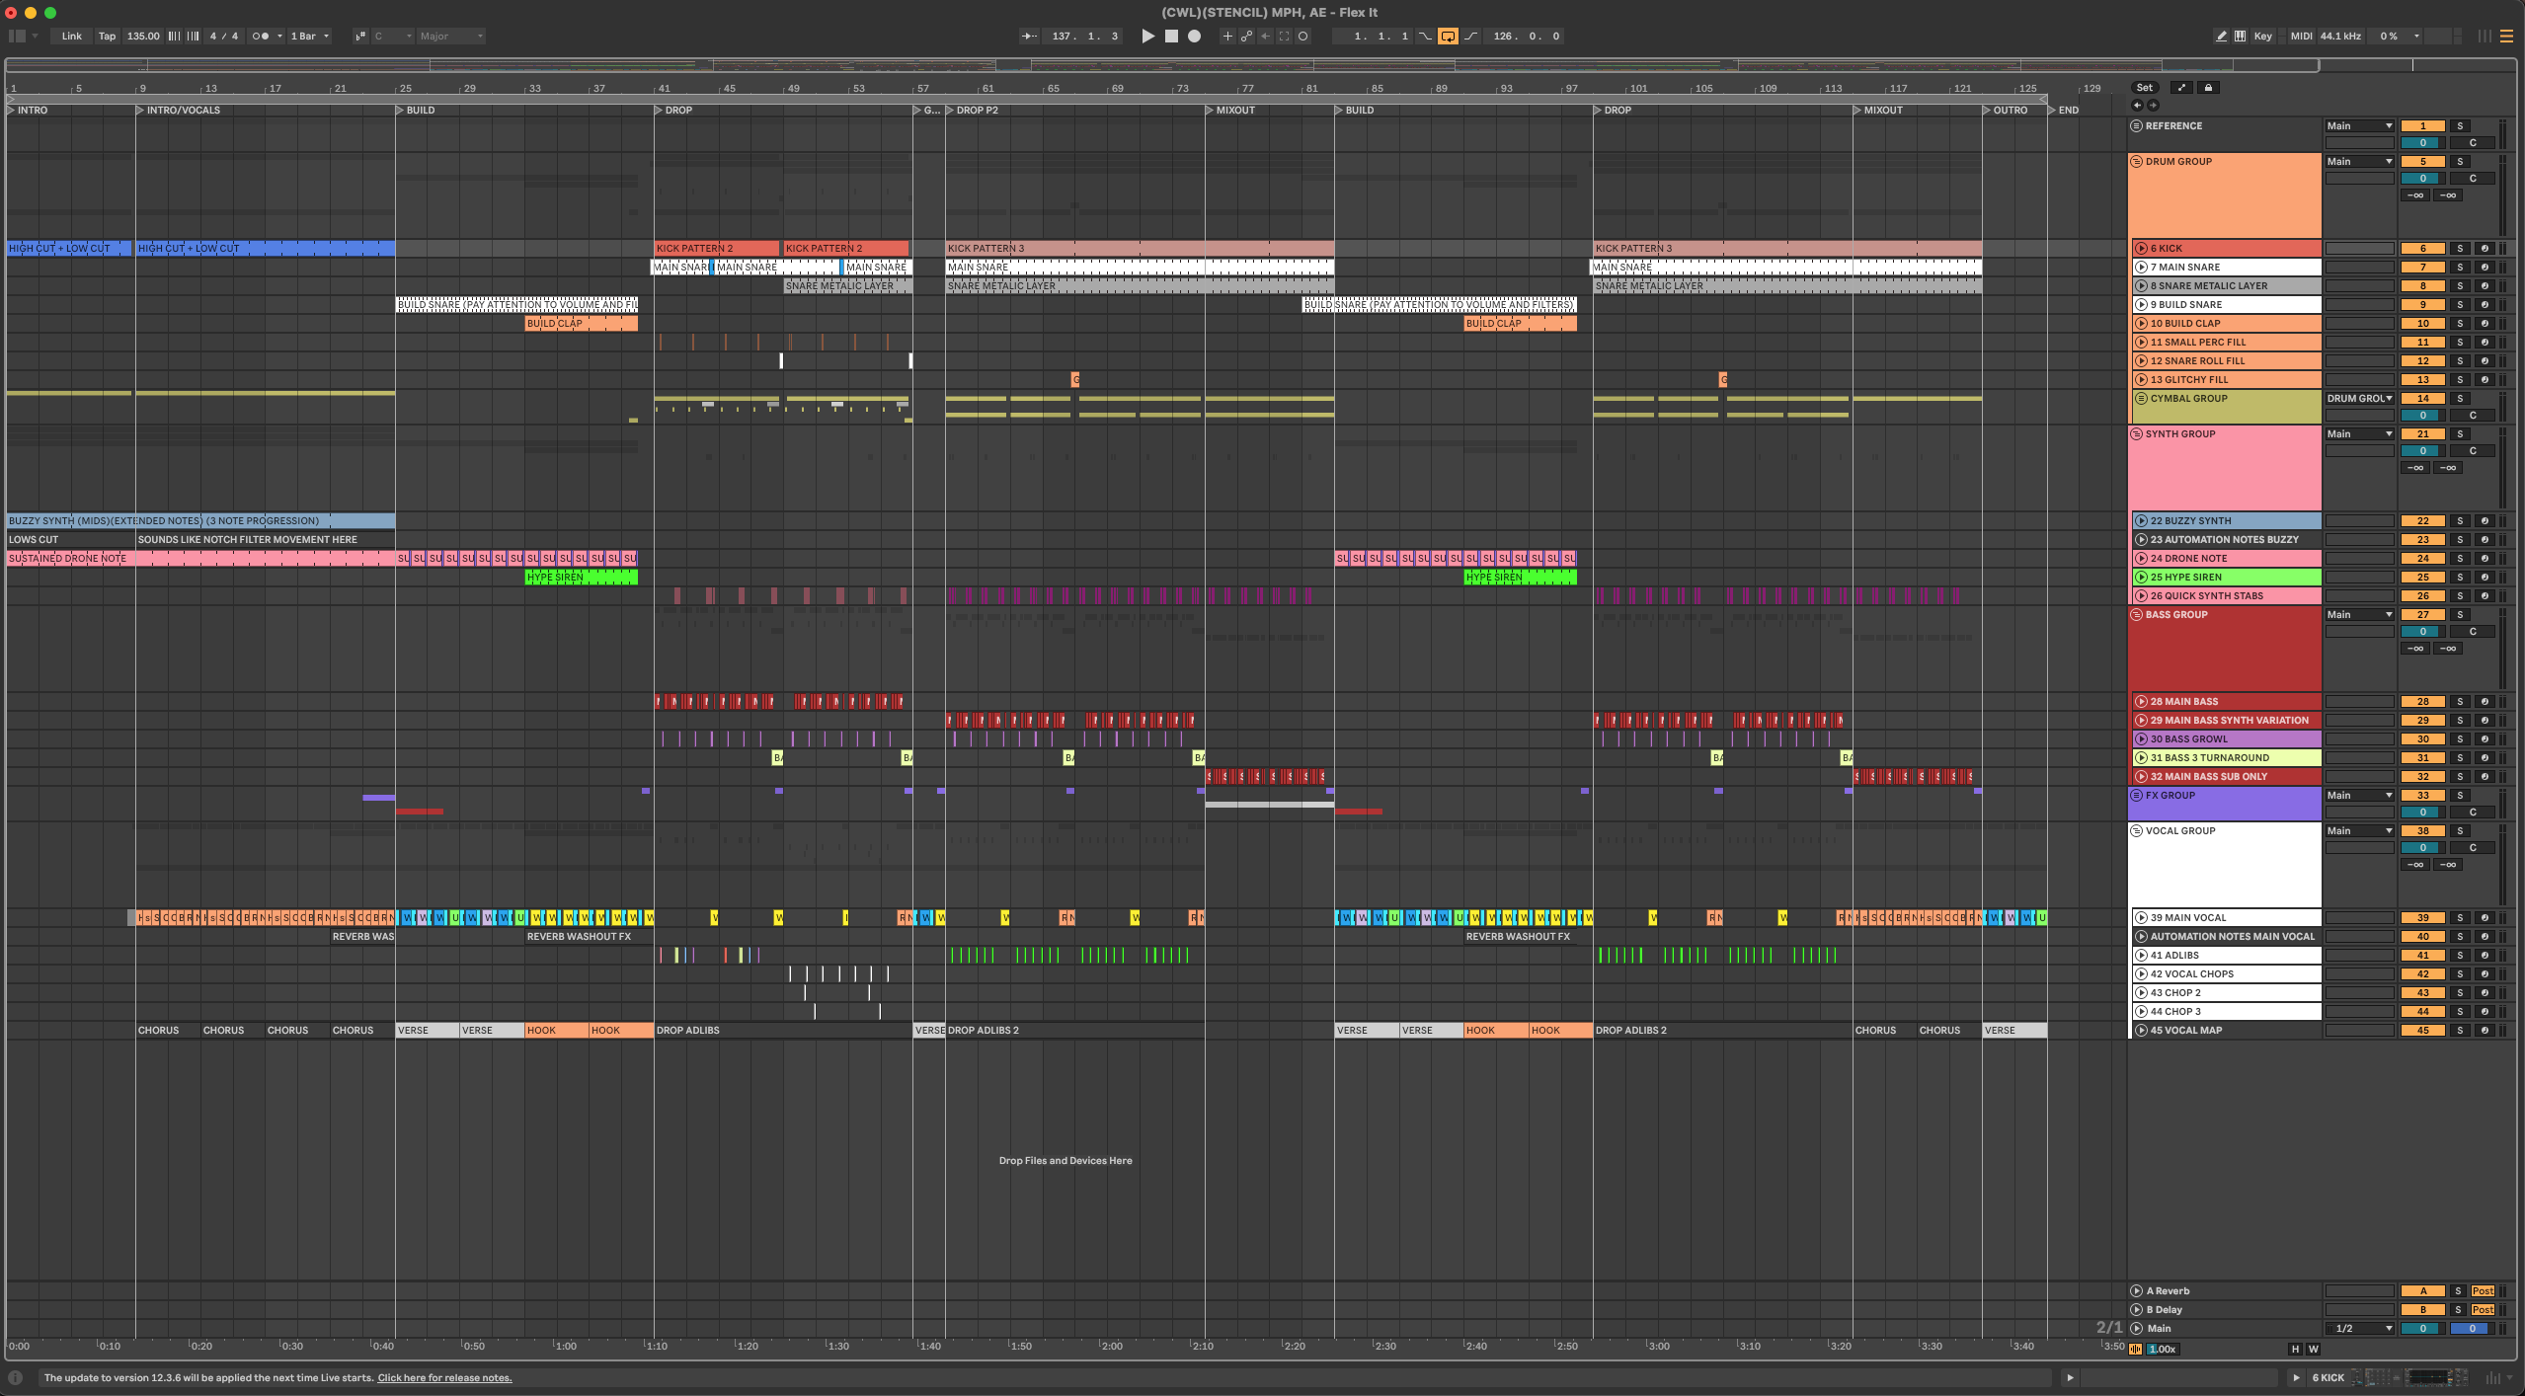Click the W optimize width button
This screenshot has width=2525, height=1396.
coord(2313,1350)
